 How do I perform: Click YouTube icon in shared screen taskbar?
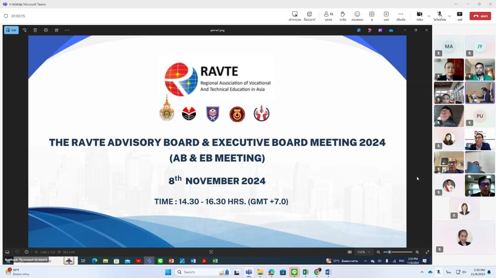138,261
